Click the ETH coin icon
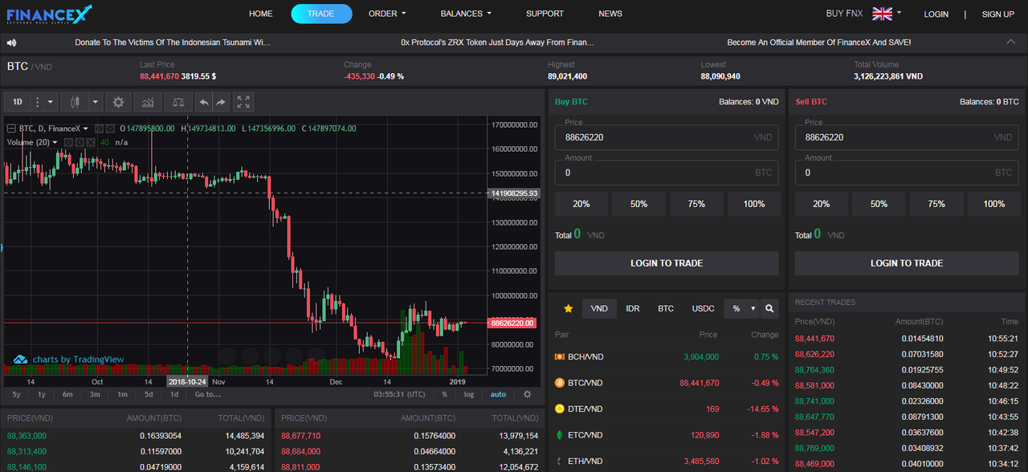Viewport: 1028px width, 472px height. [x=560, y=462]
